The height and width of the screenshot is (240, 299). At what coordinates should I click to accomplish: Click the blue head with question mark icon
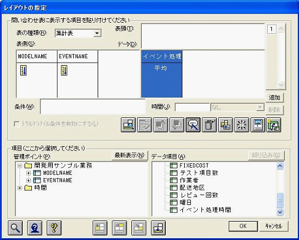coord(34,228)
